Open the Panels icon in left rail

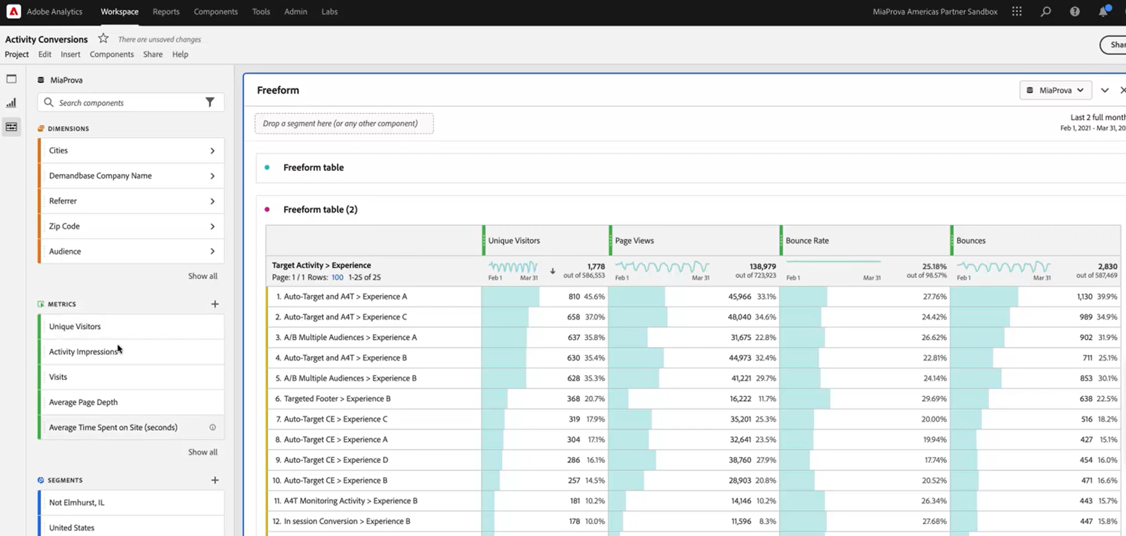point(11,79)
